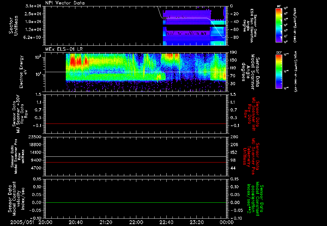Click the 21:20 time tick label
The height and width of the screenshot is (226, 327).
click(106, 222)
